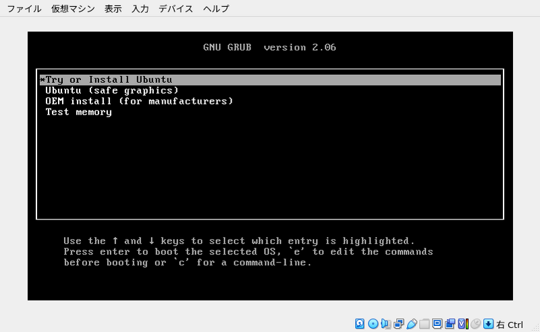Open the 表示 menu
This screenshot has height=332, width=540.
(113, 9)
